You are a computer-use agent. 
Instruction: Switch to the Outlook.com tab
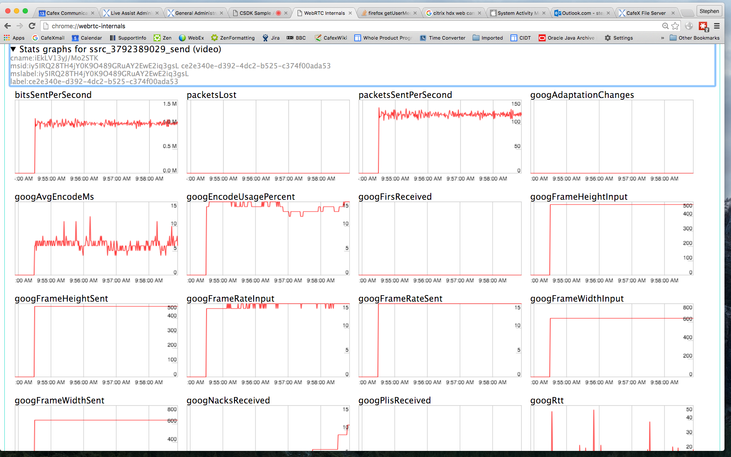point(582,13)
